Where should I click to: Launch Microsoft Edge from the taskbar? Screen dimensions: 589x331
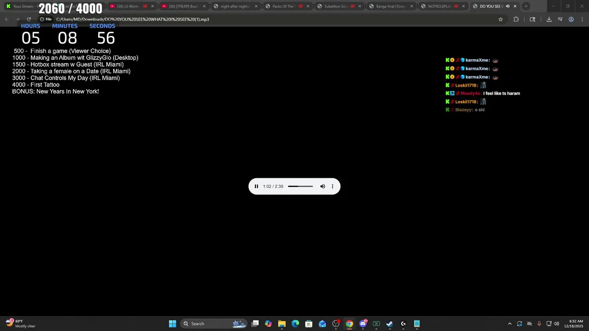[x=295, y=324]
